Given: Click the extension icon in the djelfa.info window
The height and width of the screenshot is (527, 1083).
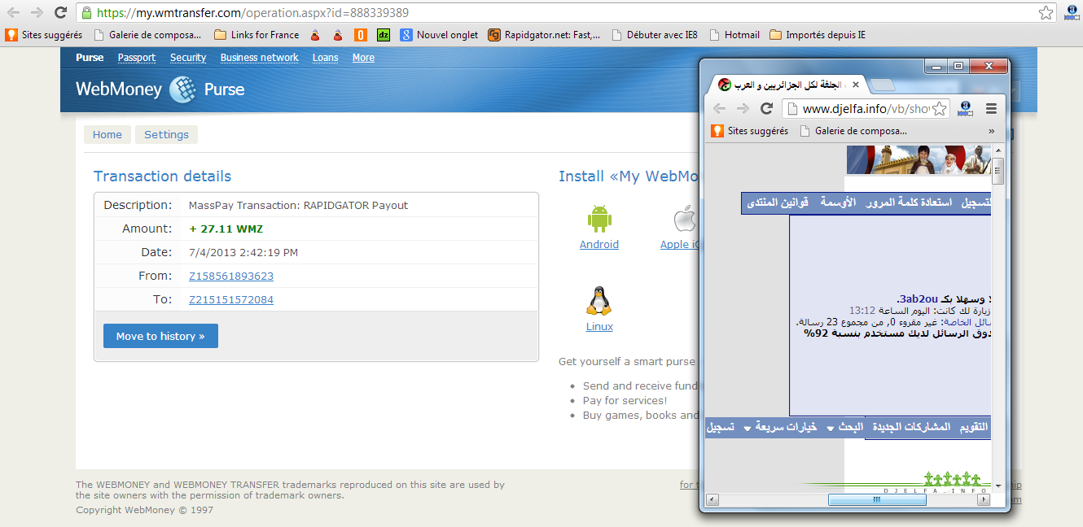Looking at the screenshot, I should (966, 108).
